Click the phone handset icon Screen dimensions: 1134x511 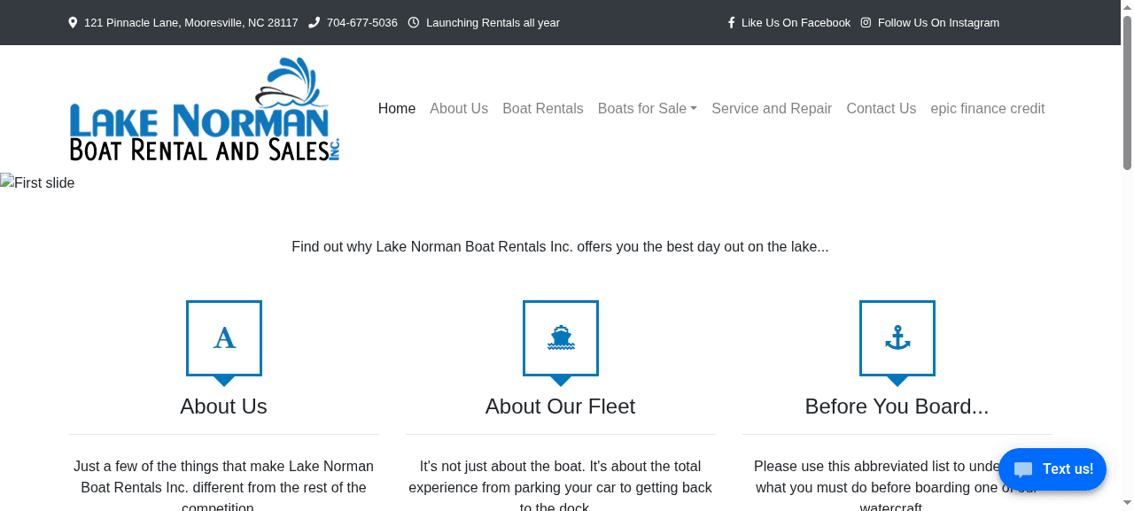click(x=314, y=23)
